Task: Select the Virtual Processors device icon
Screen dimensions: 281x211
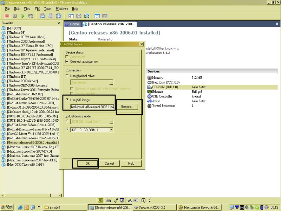Action: 149,106
